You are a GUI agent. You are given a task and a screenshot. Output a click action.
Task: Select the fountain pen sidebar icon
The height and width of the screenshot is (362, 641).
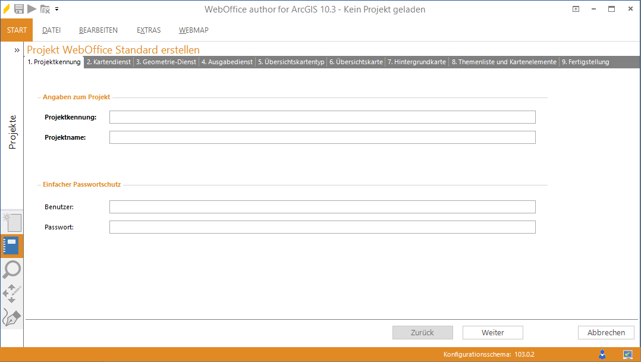point(12,317)
